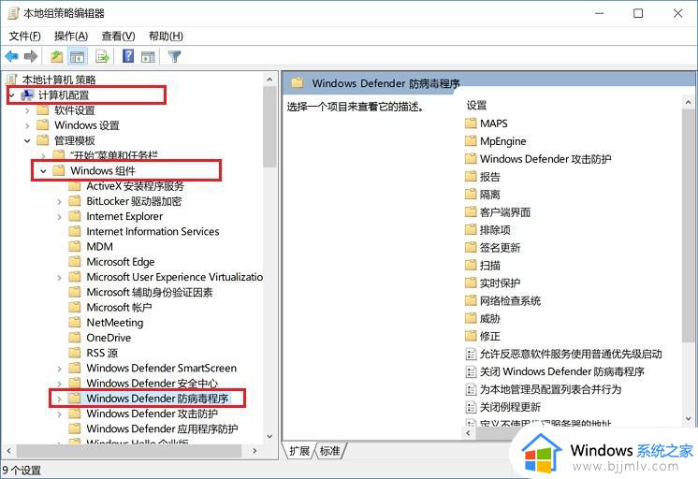Expand Microsoft User Experience Virtualization node

[x=60, y=277]
